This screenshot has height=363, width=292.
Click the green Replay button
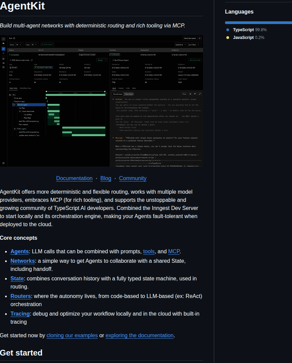pos(100,60)
